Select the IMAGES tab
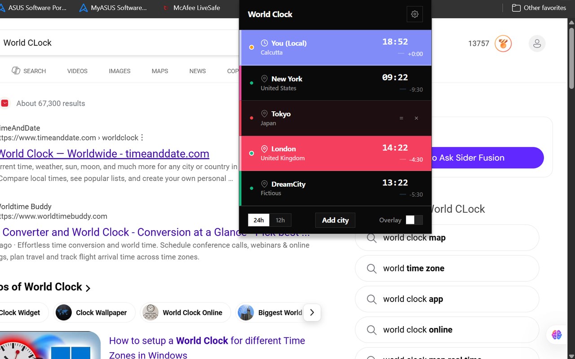This screenshot has width=575, height=359. pos(119,71)
